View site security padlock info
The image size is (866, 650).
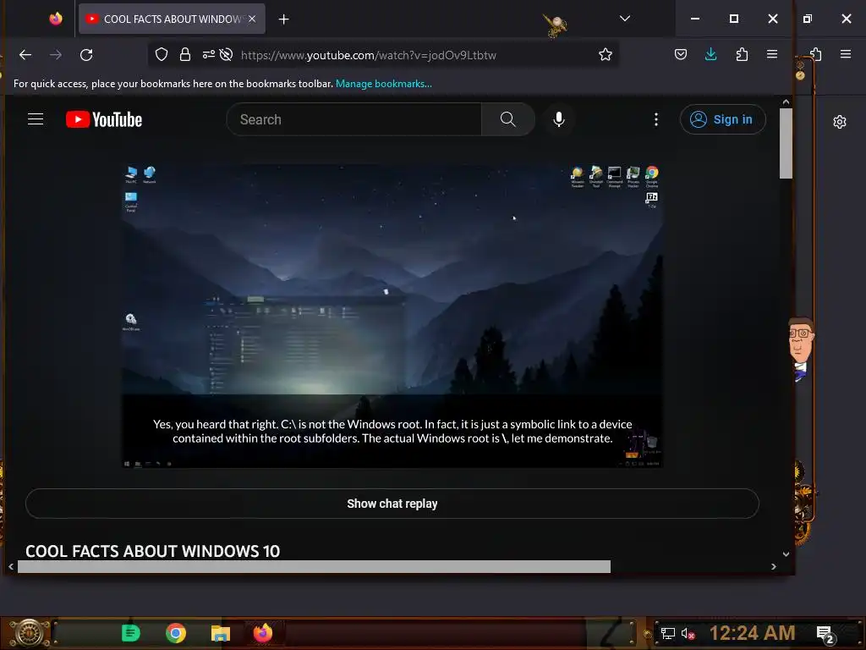[185, 55]
